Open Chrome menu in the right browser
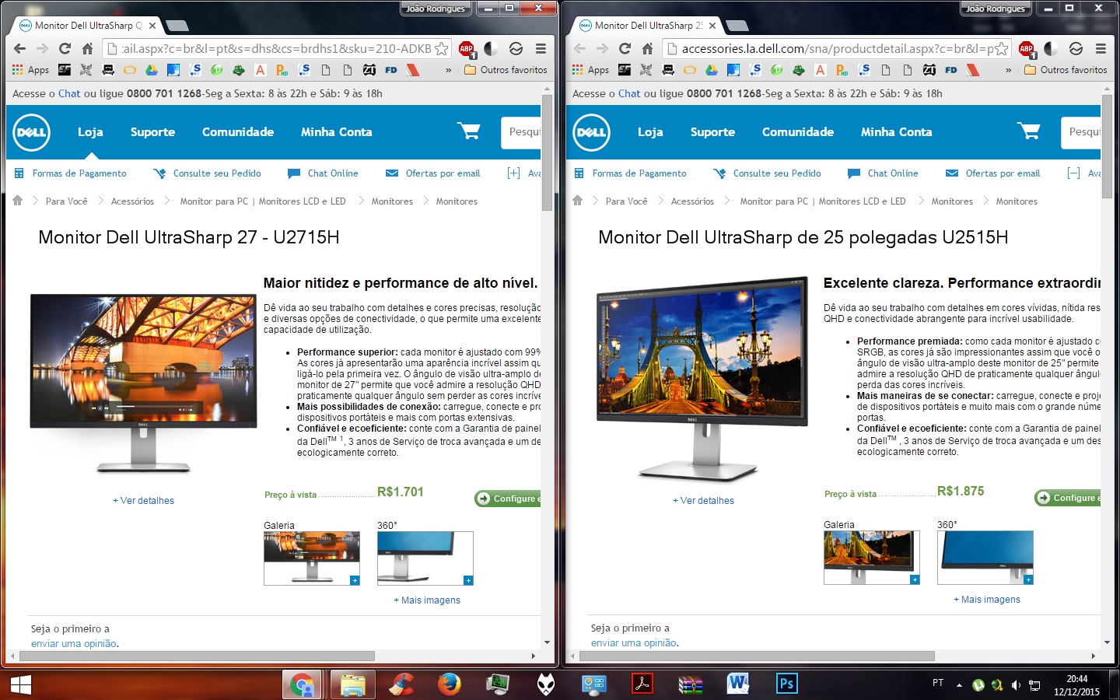 click(x=1101, y=48)
